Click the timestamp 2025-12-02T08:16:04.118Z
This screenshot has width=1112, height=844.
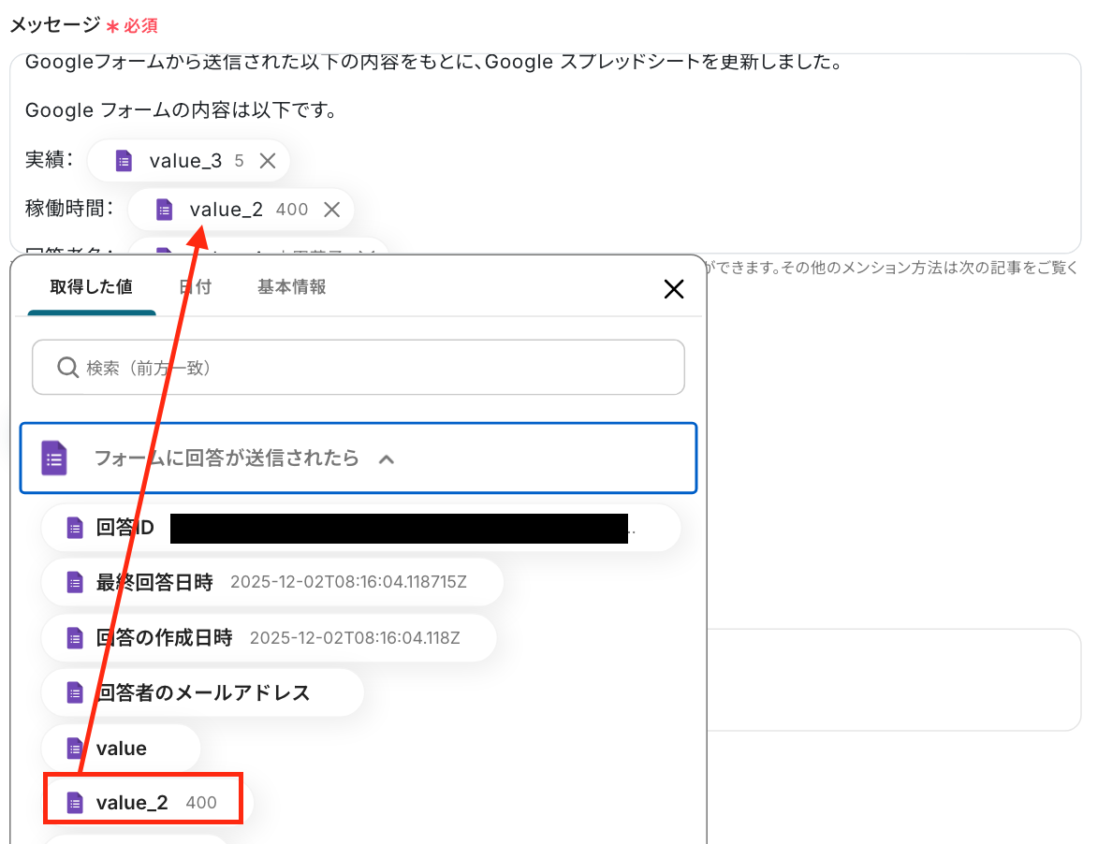click(355, 638)
